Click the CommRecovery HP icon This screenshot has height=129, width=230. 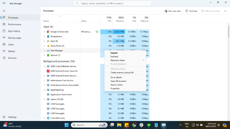click(x=48, y=118)
